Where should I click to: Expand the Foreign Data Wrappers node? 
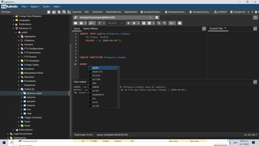(x=13, y=16)
